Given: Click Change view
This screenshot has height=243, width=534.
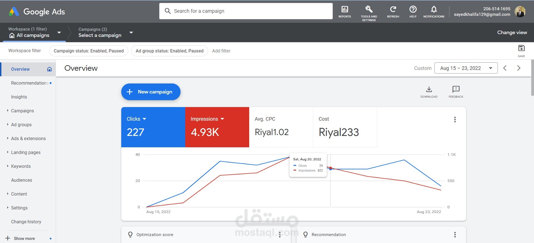Looking at the screenshot, I should (512, 32).
